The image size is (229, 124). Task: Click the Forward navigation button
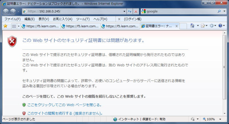click(13, 11)
